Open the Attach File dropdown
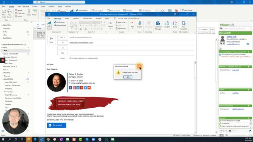Screen dimensions: 253x142 point(121,22)
